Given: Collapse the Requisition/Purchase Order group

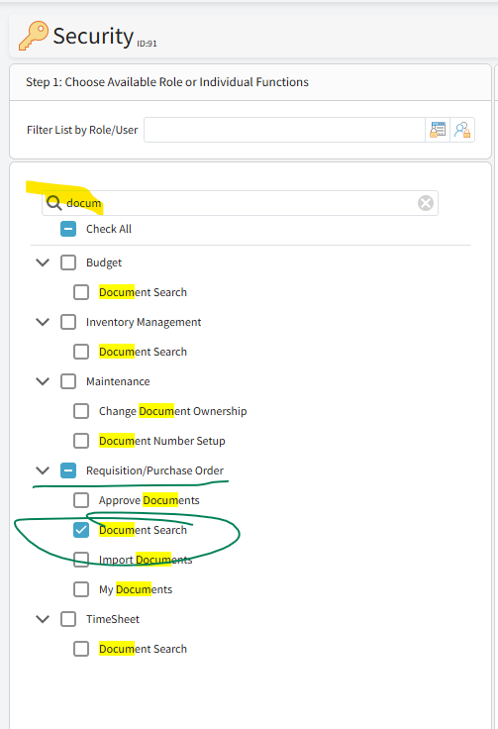Looking at the screenshot, I should pos(43,470).
